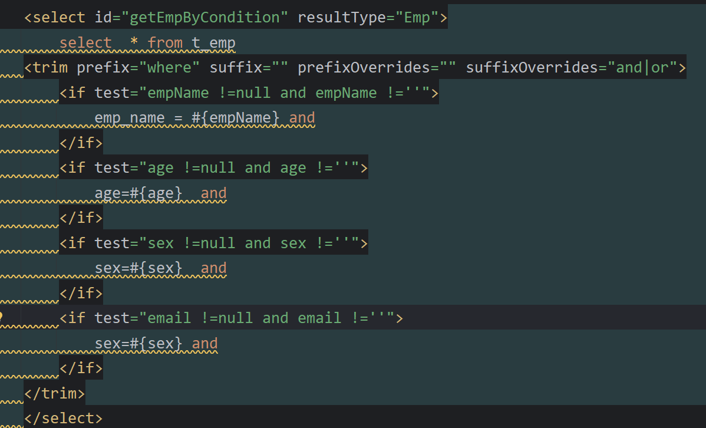The width and height of the screenshot is (706, 428).
Task: Click the closing trim tag
Action: pos(55,393)
